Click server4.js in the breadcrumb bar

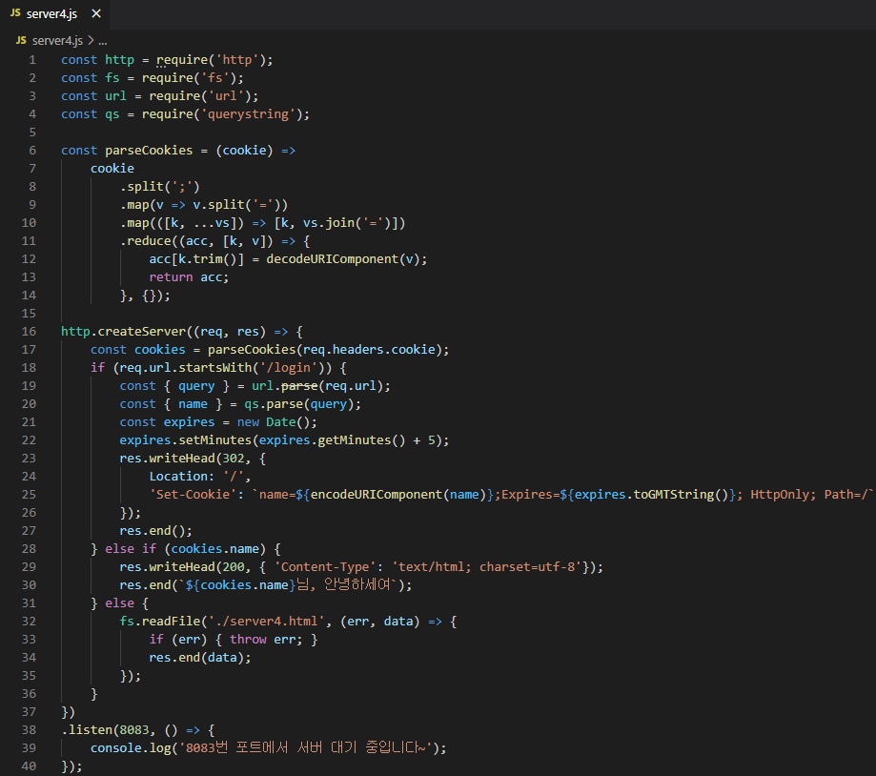coord(57,40)
